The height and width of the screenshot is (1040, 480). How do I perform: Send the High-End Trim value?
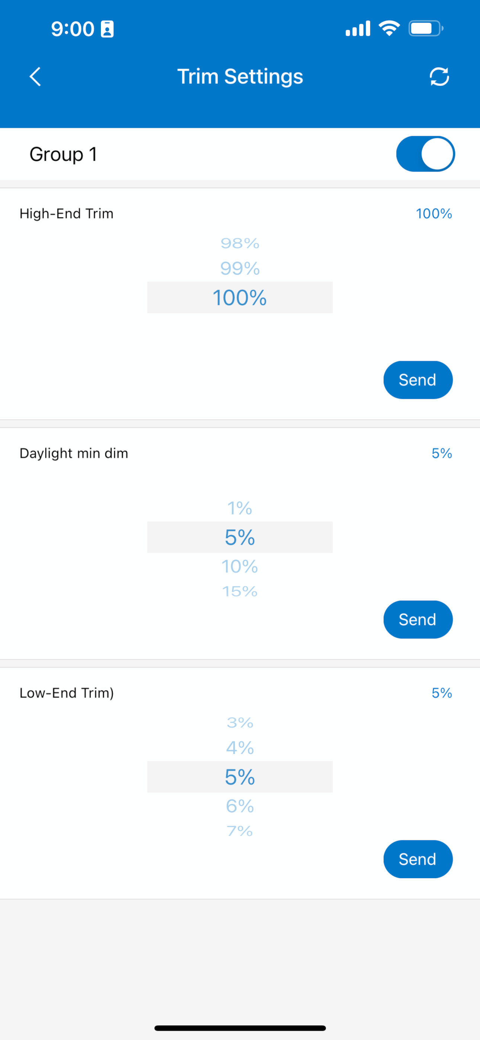(418, 380)
